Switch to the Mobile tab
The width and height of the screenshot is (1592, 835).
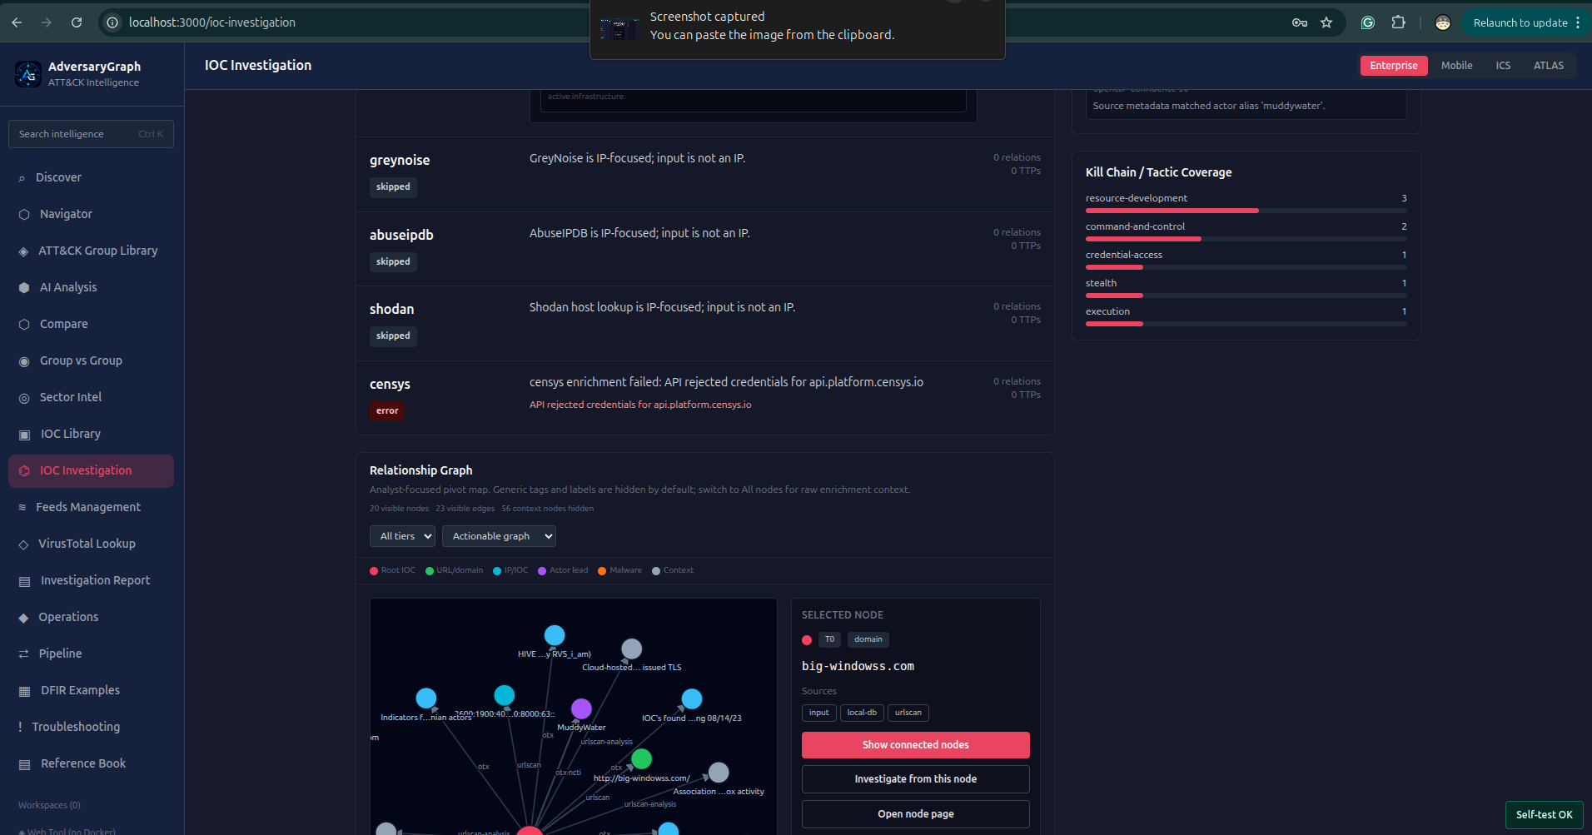1457,66
